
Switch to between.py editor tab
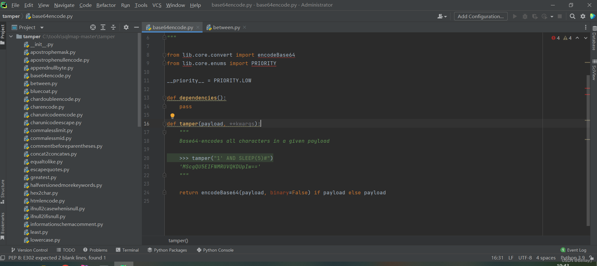(226, 27)
